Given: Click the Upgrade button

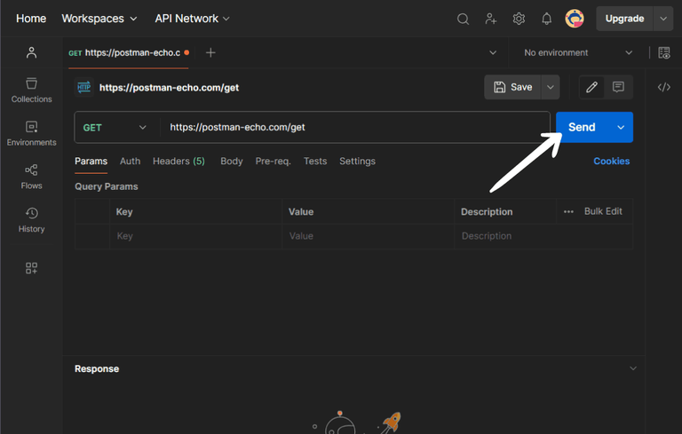Looking at the screenshot, I should coord(624,19).
